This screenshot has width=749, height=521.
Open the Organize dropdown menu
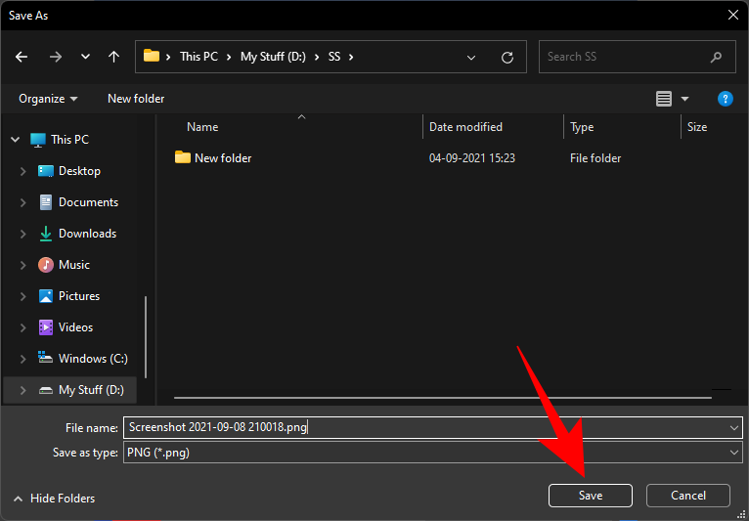(x=47, y=99)
